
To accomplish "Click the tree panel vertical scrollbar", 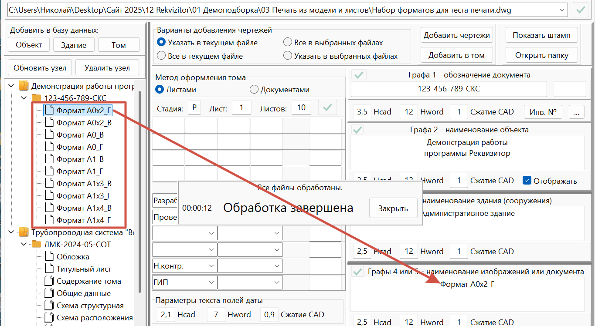I will click(139, 192).
